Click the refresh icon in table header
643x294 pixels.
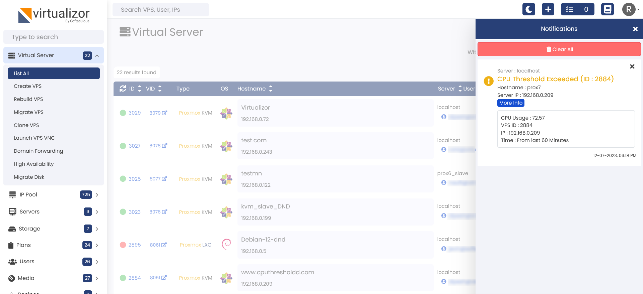point(123,89)
